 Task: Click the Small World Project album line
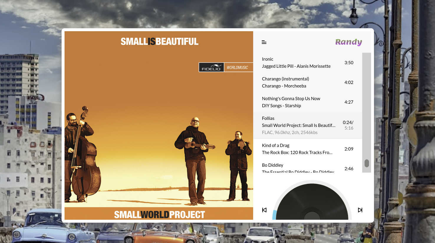[299, 125]
